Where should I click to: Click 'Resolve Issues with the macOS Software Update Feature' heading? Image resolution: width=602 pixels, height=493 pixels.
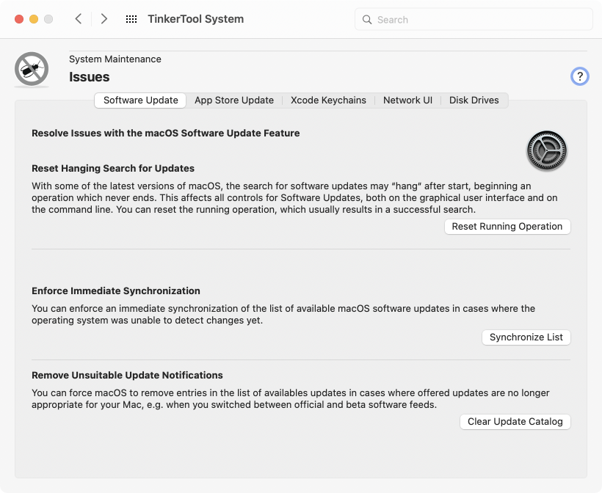[x=165, y=133]
